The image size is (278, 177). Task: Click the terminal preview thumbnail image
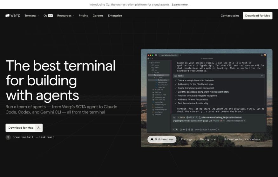[207, 98]
